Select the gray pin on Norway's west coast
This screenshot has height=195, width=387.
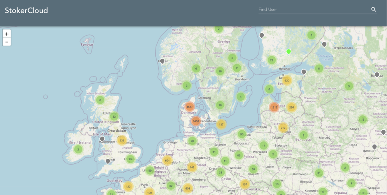coord(162,61)
